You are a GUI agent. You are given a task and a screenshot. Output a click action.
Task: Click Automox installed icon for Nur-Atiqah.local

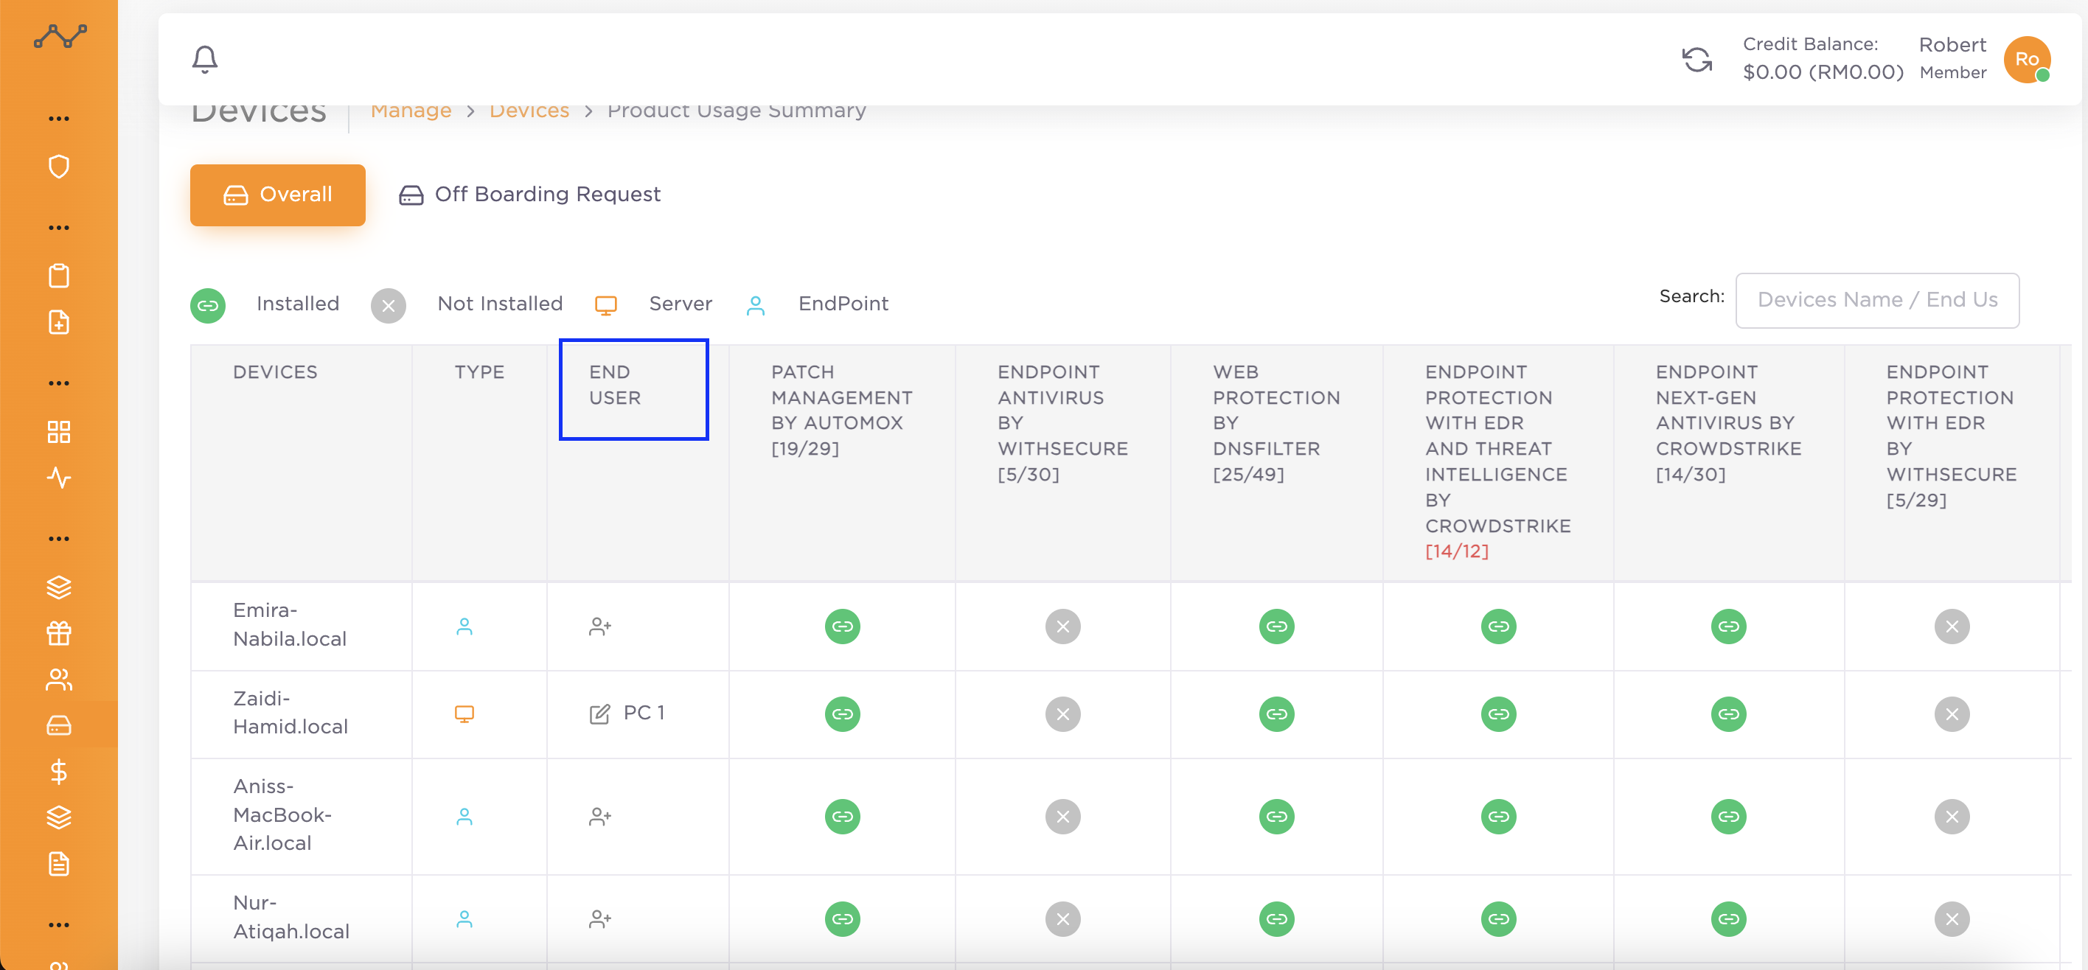pyautogui.click(x=842, y=919)
